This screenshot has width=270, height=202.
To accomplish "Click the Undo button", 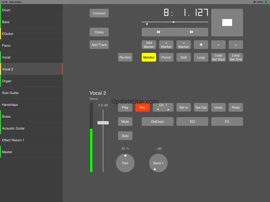I will click(x=218, y=107).
